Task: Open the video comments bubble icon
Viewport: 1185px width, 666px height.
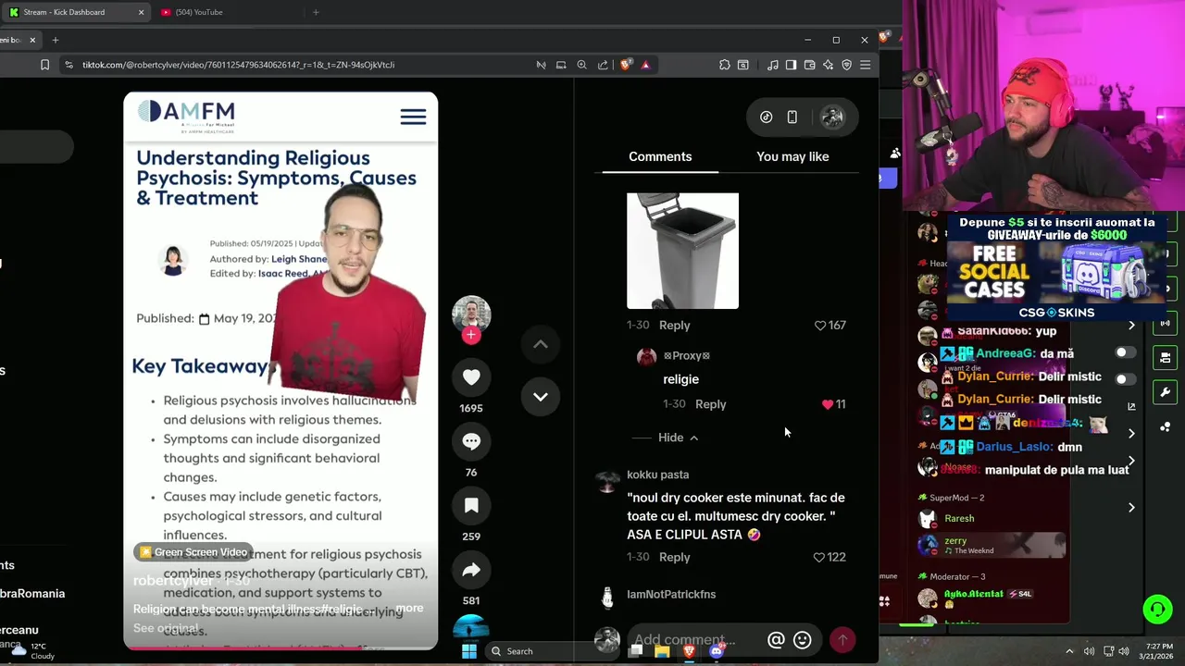Action: point(471,441)
